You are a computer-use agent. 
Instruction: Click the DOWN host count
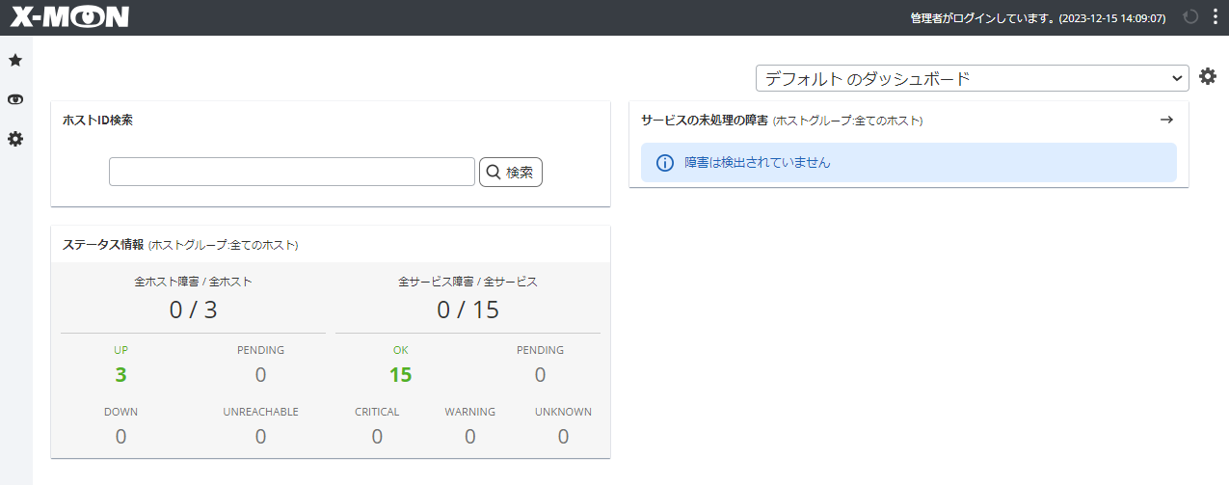tap(120, 437)
